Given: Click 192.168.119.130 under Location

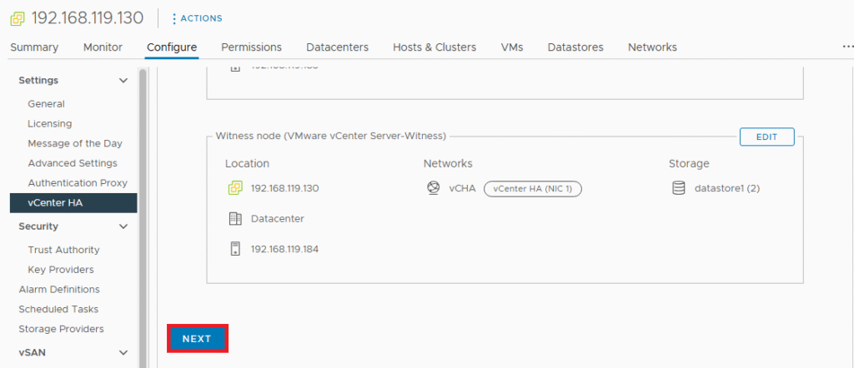Looking at the screenshot, I should click(x=285, y=189).
